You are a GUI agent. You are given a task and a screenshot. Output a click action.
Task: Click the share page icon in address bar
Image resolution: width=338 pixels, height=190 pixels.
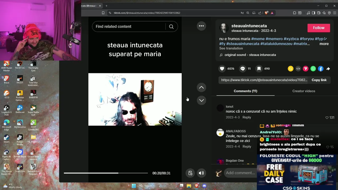[x=260, y=13]
